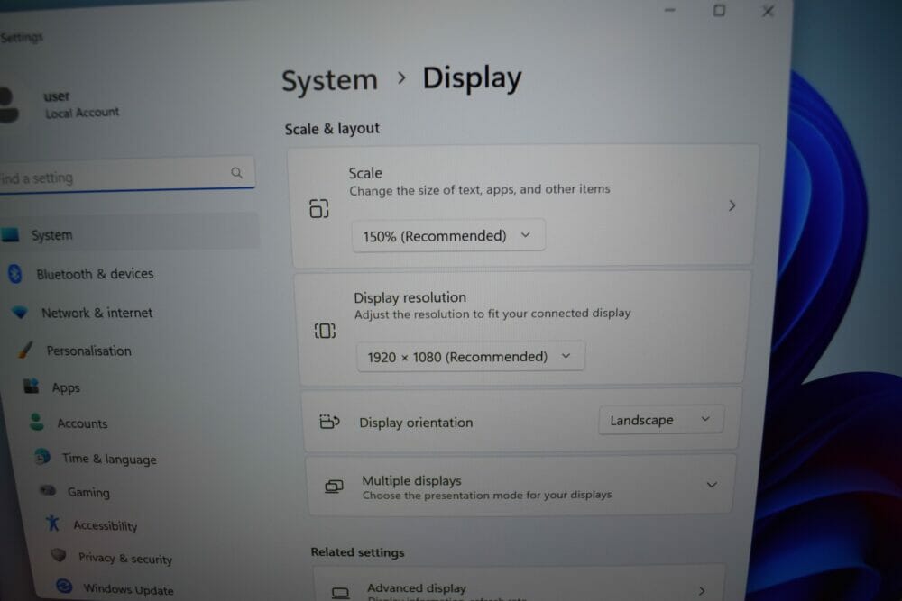Click the Advanced display label

pyautogui.click(x=417, y=587)
